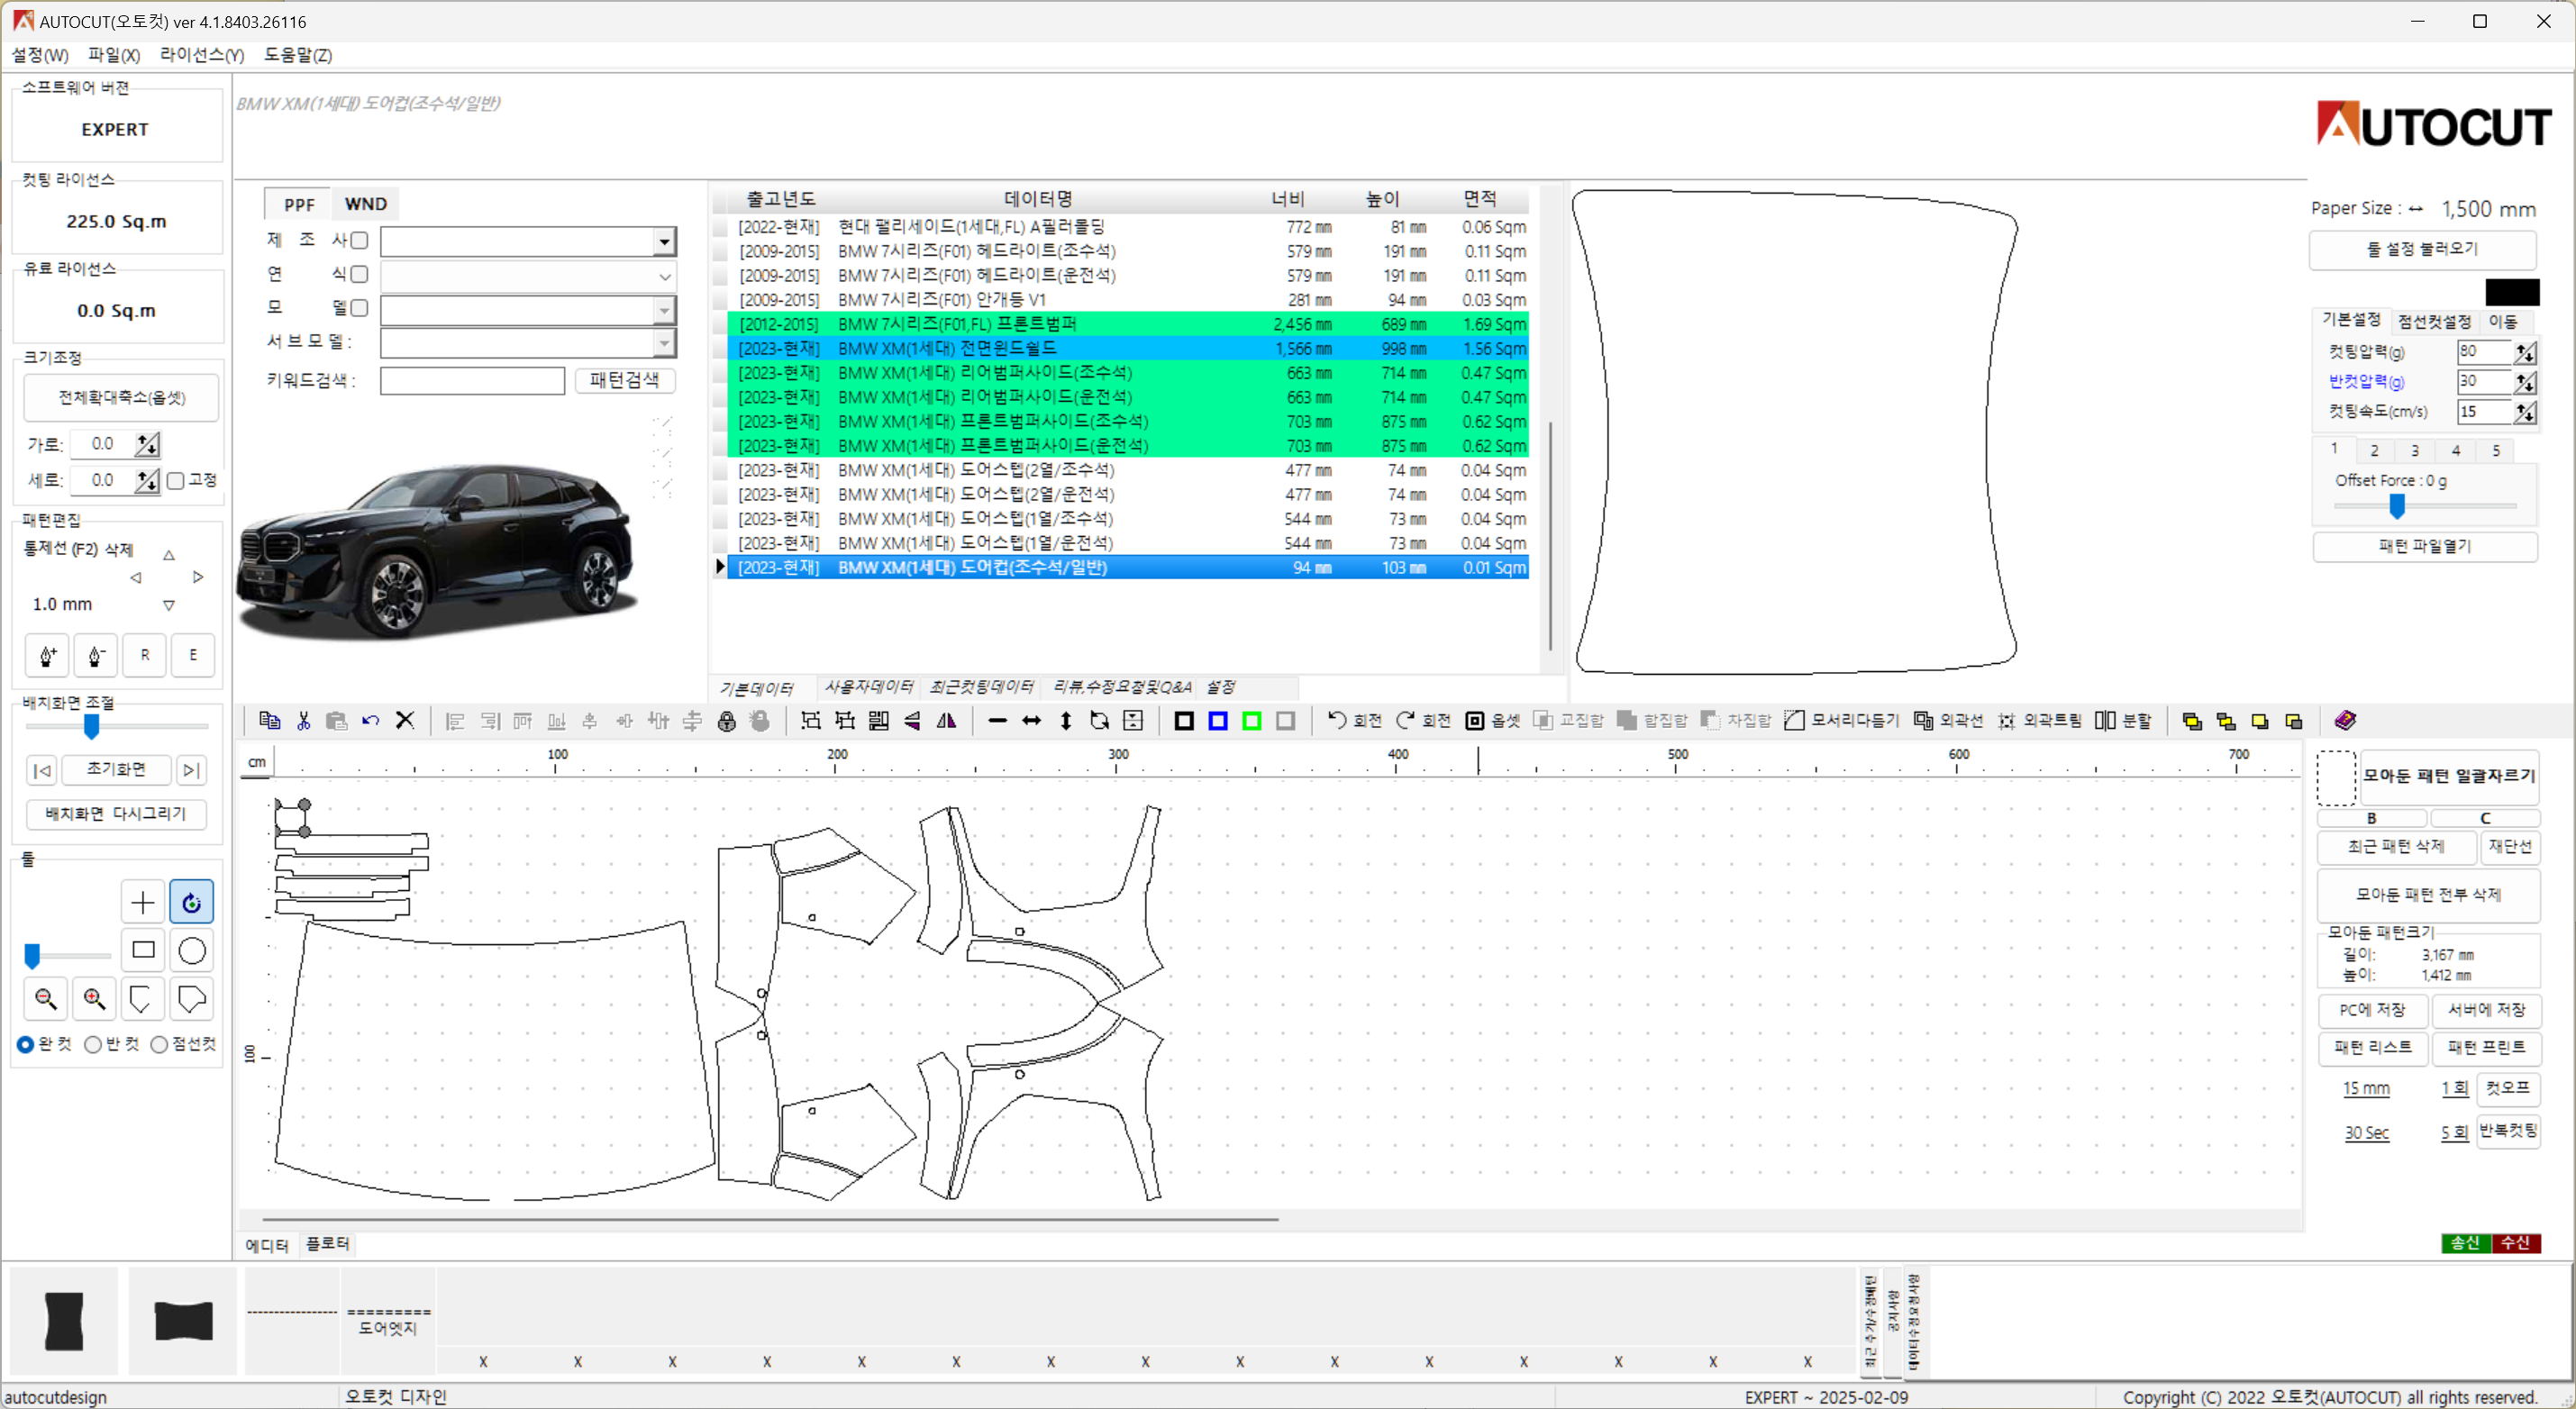Click the copy icon in editor toolbar

coord(269,720)
